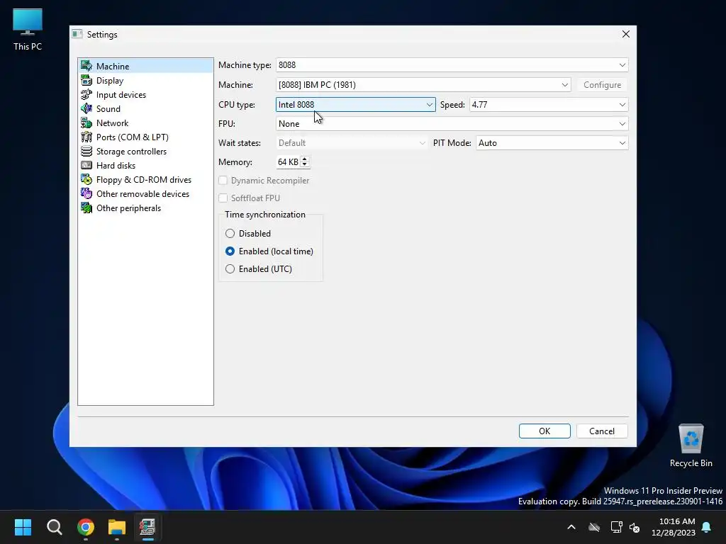Click the OneDrive cloud tray icon

click(x=594, y=527)
